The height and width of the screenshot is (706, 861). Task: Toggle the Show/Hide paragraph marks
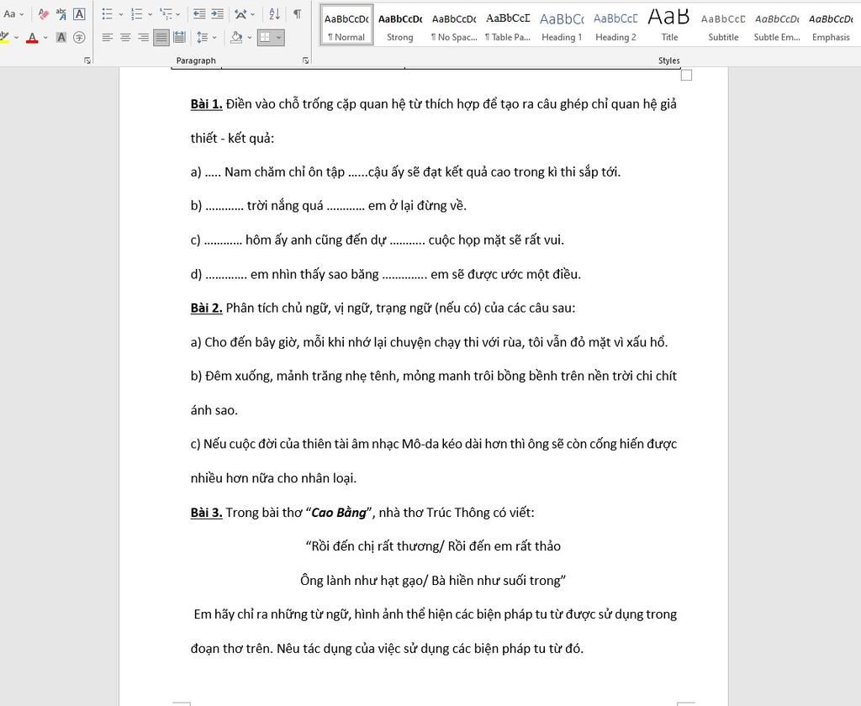(x=297, y=14)
